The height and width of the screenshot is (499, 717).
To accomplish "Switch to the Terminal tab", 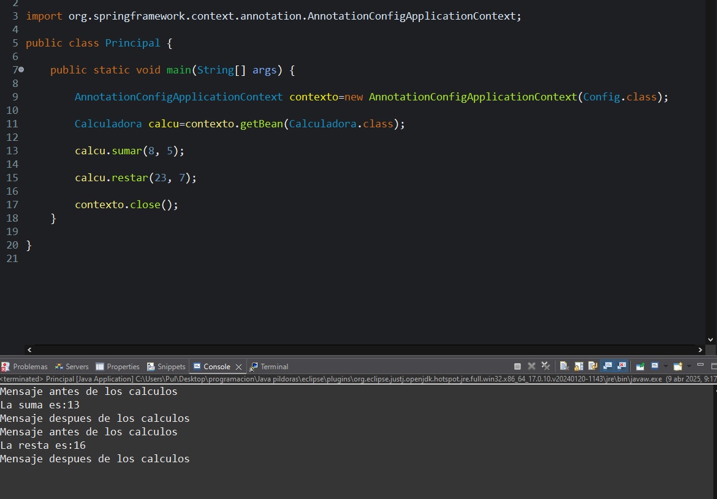I will [x=269, y=366].
